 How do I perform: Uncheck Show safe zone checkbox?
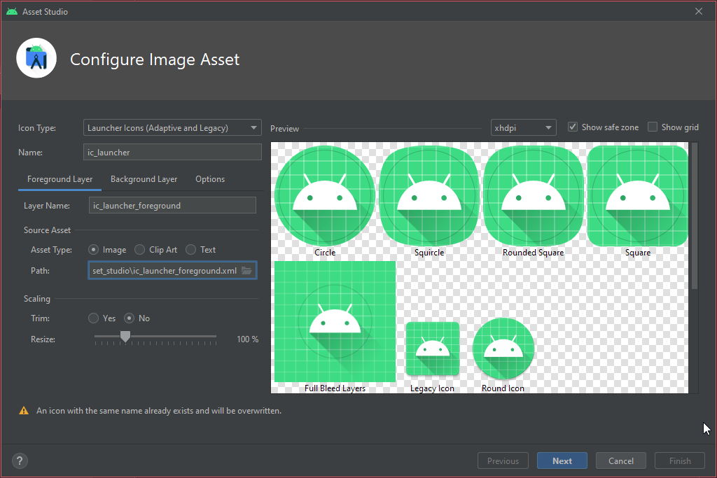click(x=573, y=127)
